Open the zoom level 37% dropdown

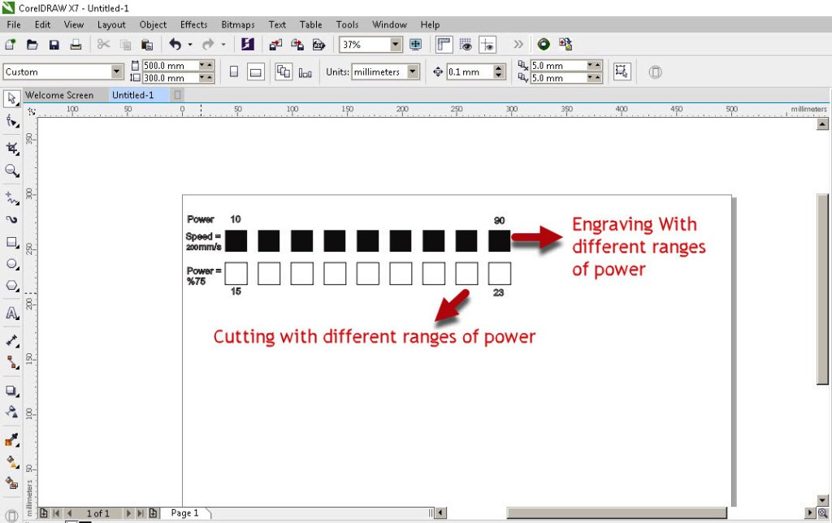tap(396, 45)
